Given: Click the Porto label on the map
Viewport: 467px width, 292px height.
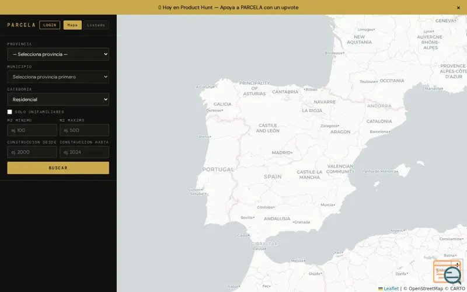Looking at the screenshot, I should tap(204, 137).
